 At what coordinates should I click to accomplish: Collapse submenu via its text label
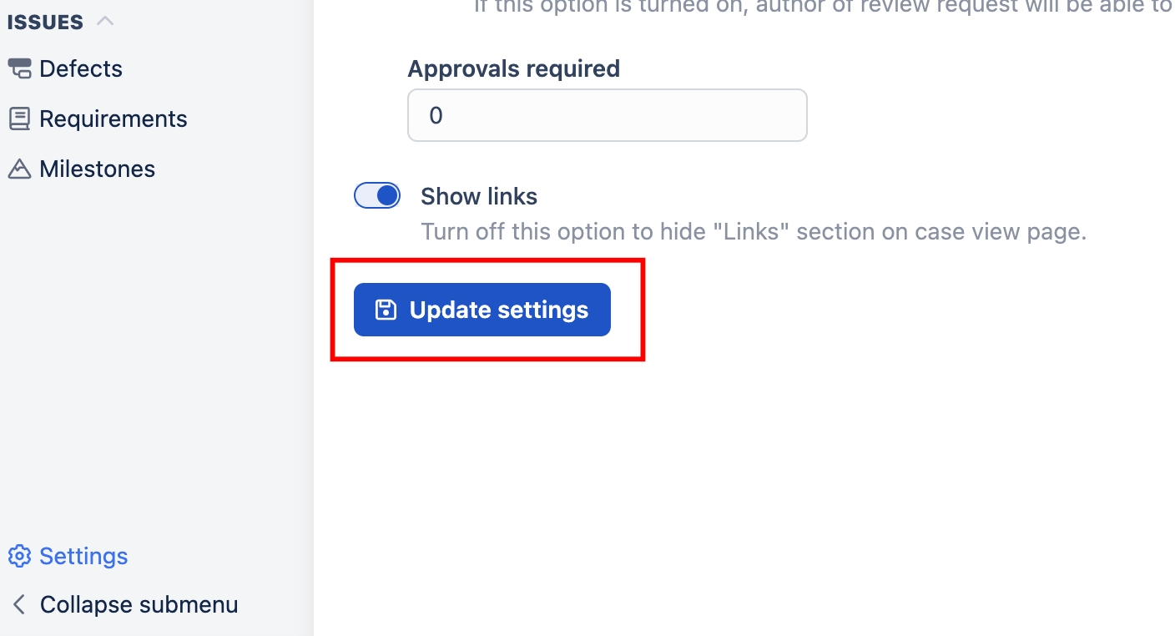(139, 604)
